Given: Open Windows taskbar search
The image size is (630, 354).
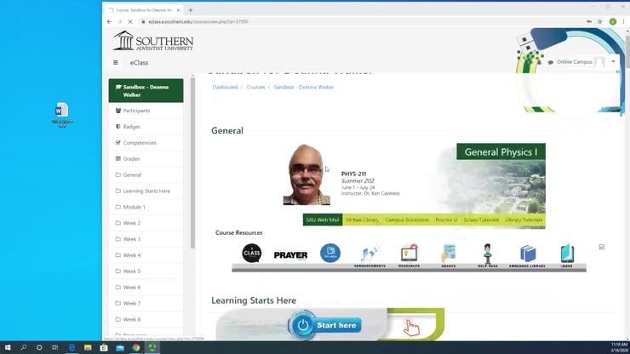Looking at the screenshot, I should 24,347.
